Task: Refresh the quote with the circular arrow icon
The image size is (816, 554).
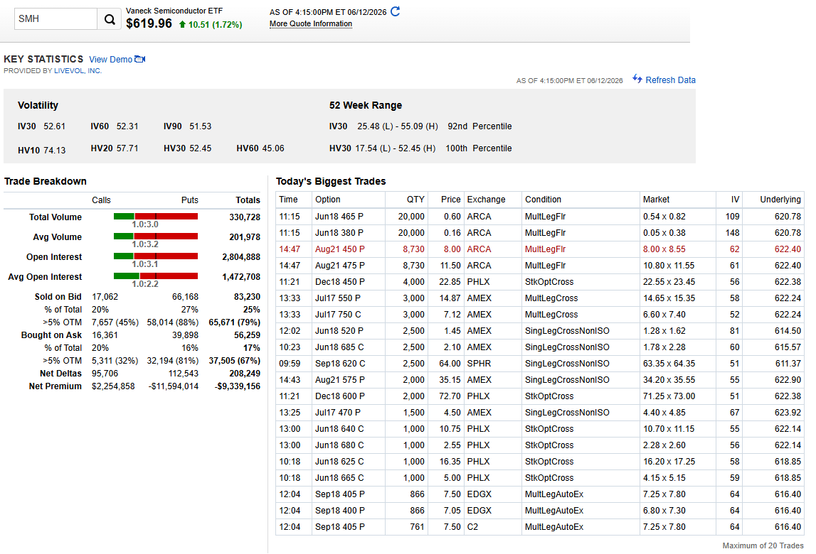Action: [x=396, y=11]
